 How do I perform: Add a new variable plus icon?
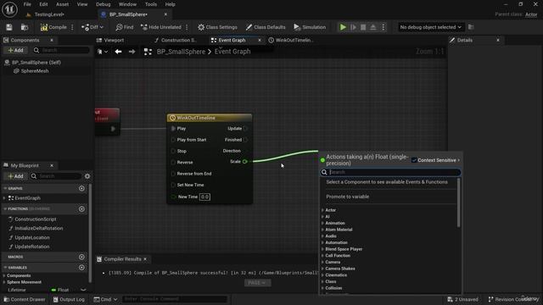(81, 268)
